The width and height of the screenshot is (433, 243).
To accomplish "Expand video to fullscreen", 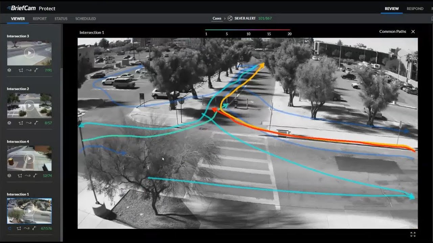I will pyautogui.click(x=413, y=234).
